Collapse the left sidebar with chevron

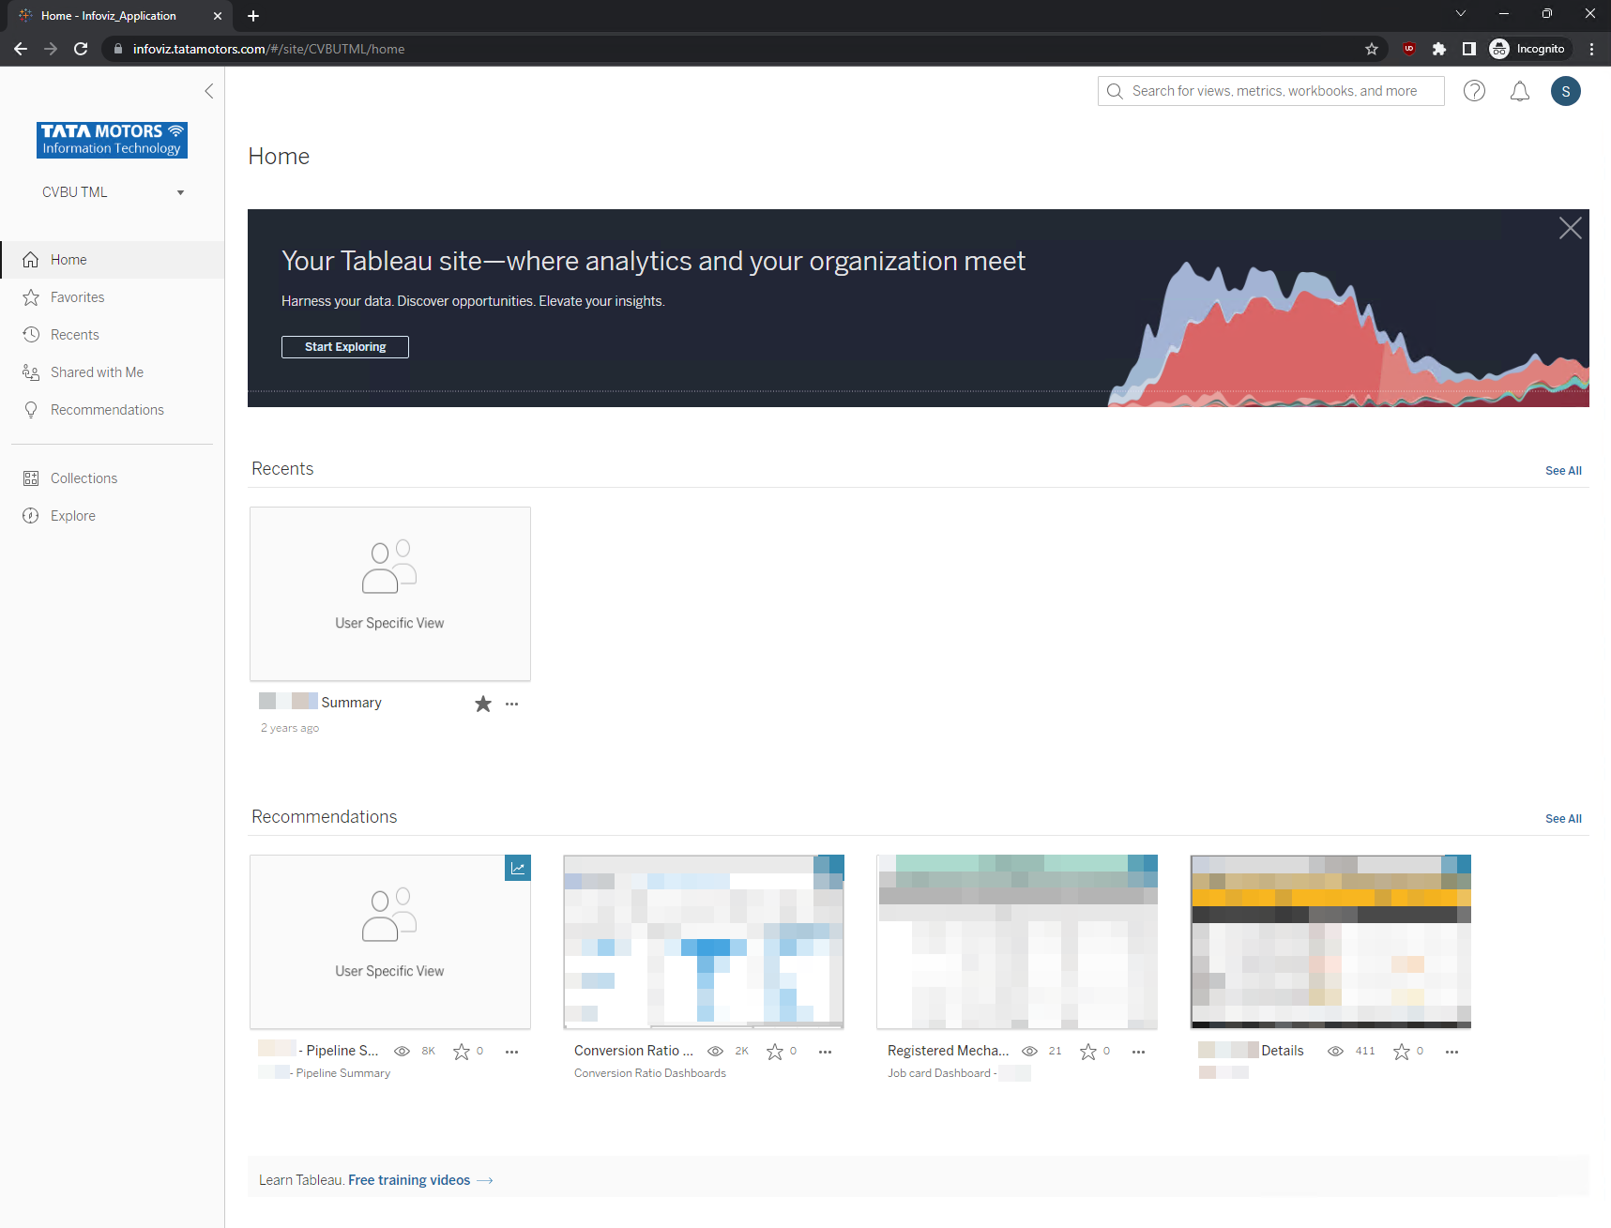click(x=209, y=91)
